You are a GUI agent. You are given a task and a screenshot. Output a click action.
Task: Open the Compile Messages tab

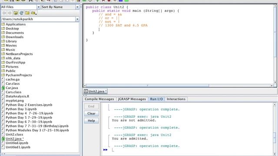(x=99, y=99)
